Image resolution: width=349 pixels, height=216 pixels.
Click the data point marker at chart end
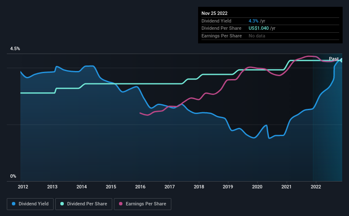pyautogui.click(x=342, y=60)
